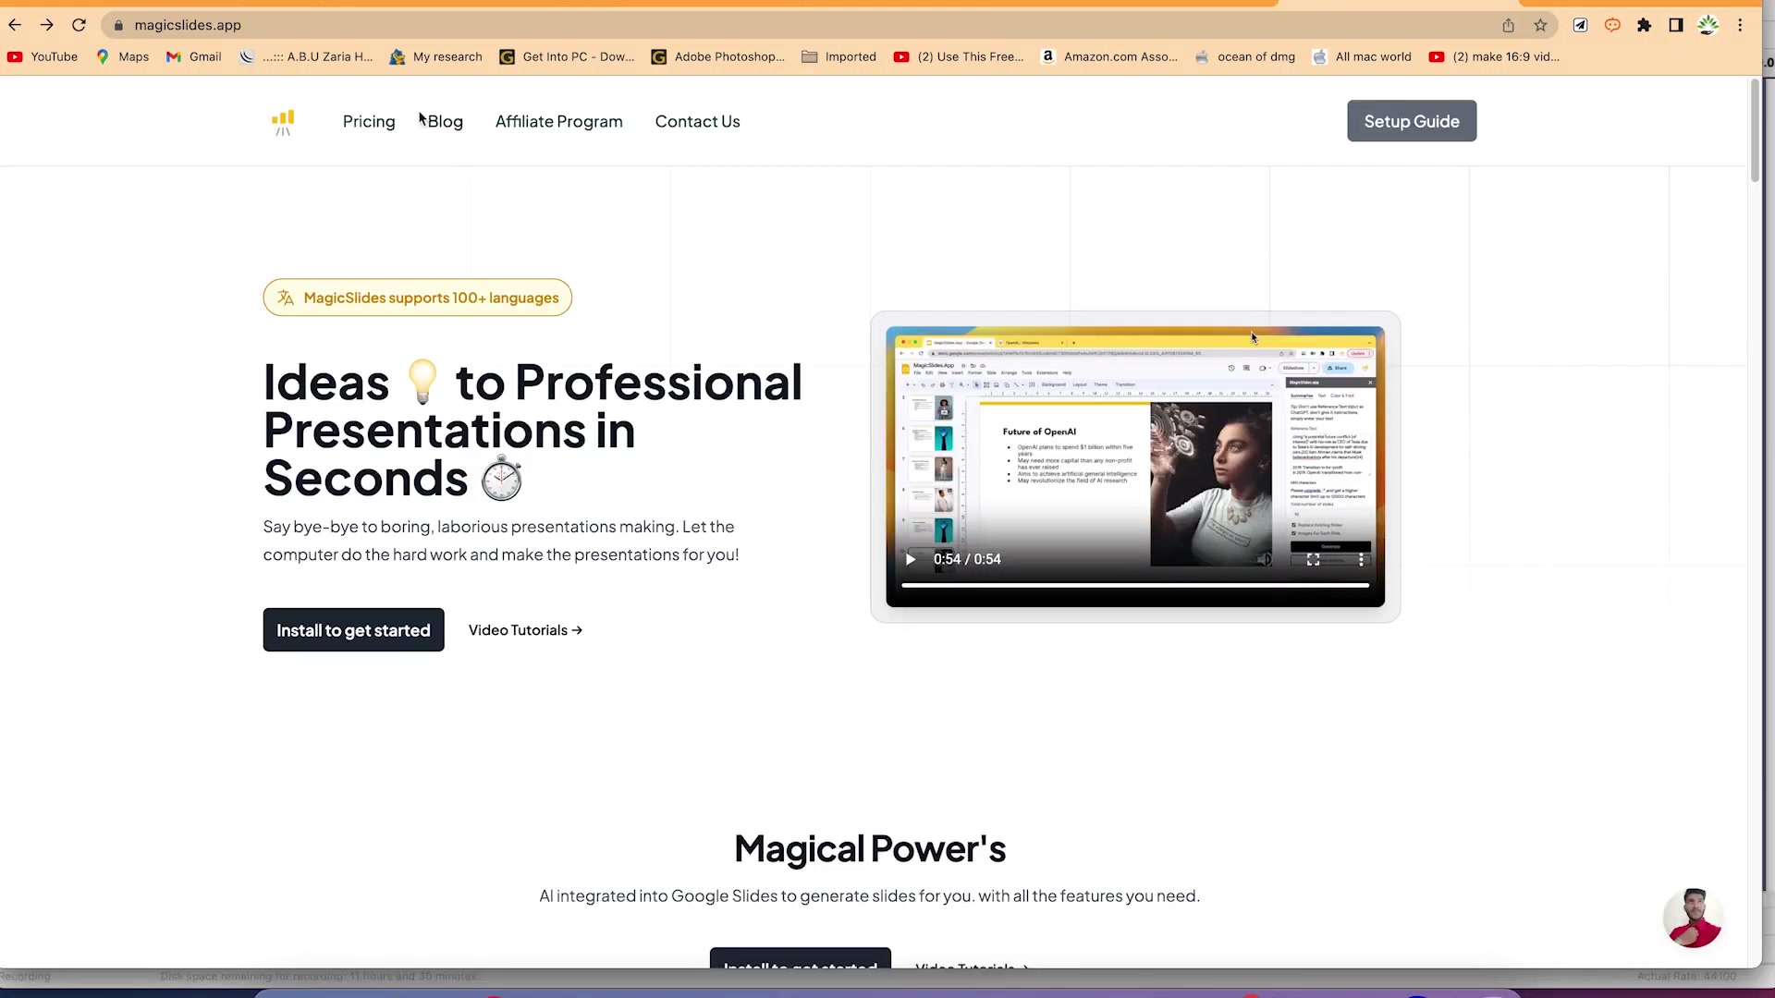Open the Extensions puzzle icon
The width and height of the screenshot is (1775, 998).
point(1644,25)
